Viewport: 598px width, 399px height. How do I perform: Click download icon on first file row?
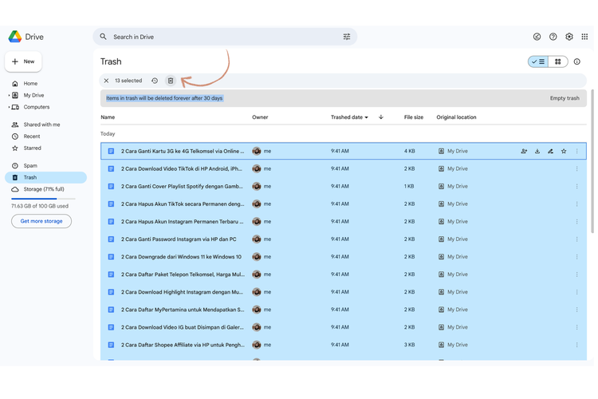pyautogui.click(x=537, y=151)
